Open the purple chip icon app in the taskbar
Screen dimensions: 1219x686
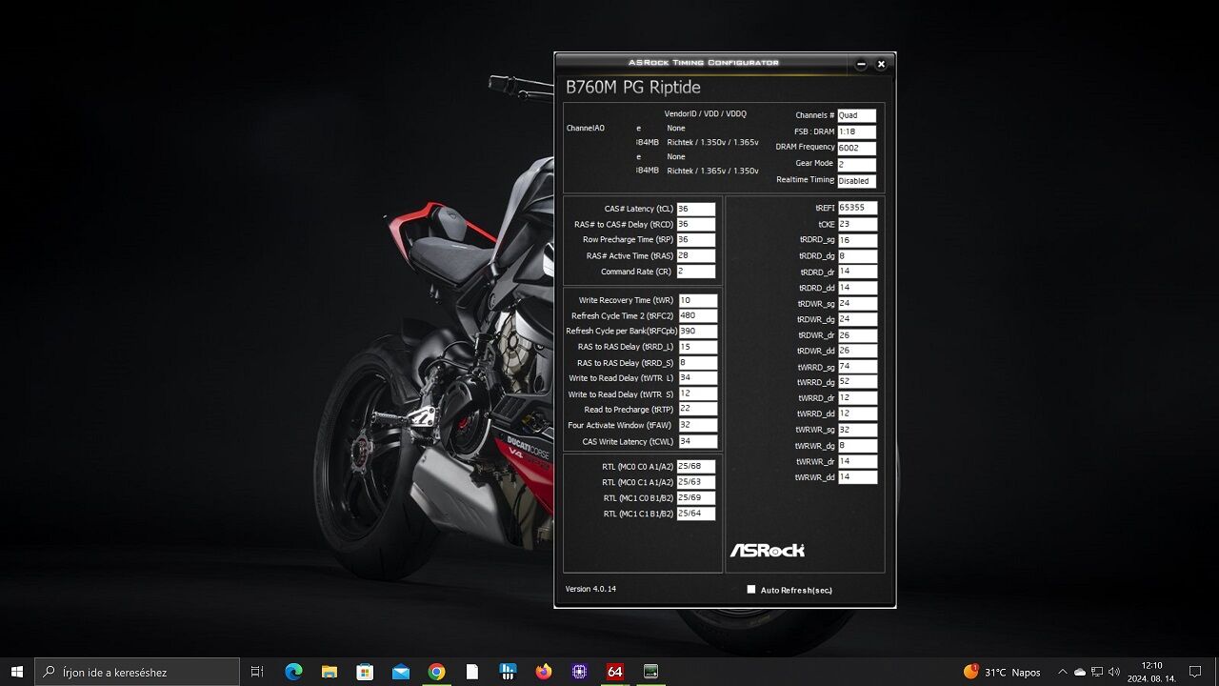coord(579,672)
